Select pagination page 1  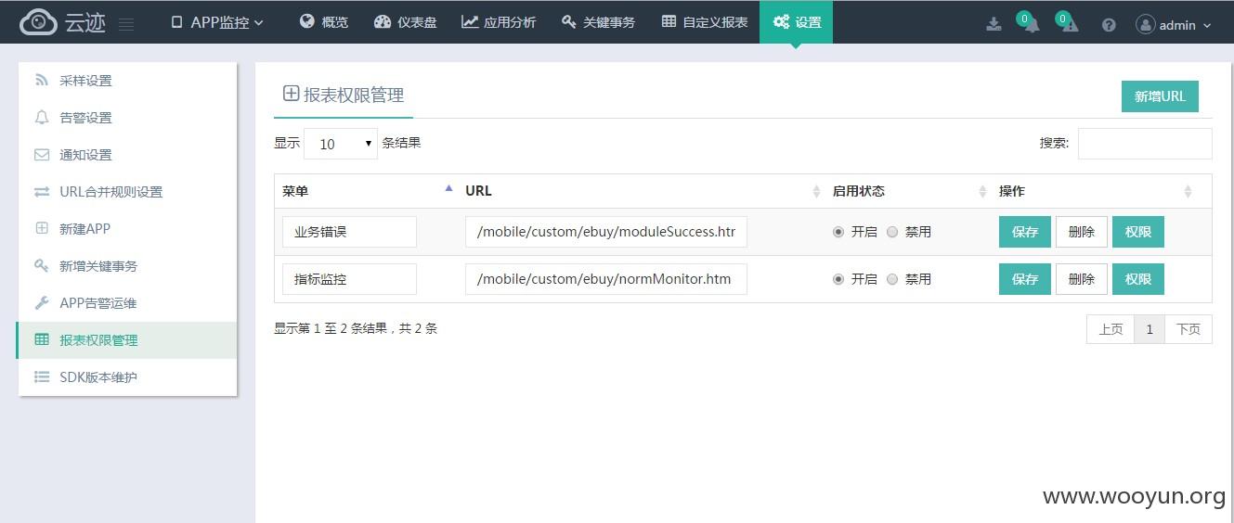[1150, 329]
